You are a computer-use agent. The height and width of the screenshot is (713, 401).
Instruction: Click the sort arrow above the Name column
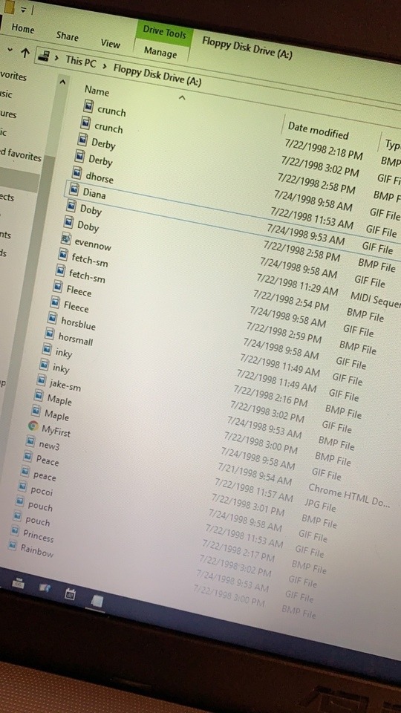(183, 97)
